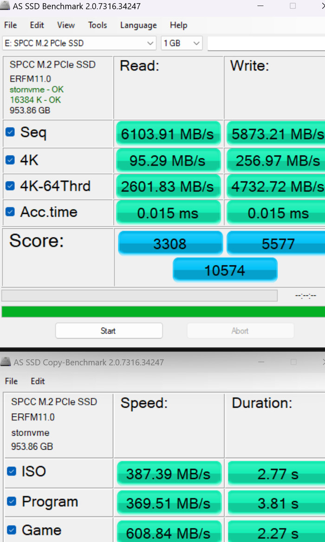Disable the 4K-64Thrd test checkbox
This screenshot has height=542, width=325.
tap(10, 187)
